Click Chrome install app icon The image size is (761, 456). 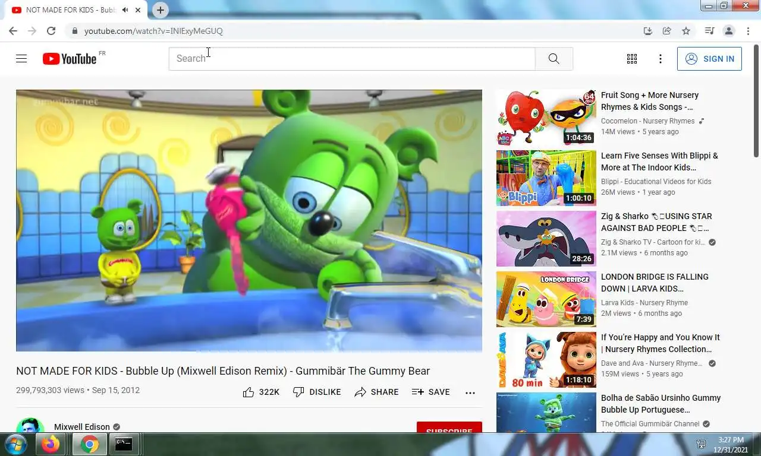pyautogui.click(x=648, y=31)
